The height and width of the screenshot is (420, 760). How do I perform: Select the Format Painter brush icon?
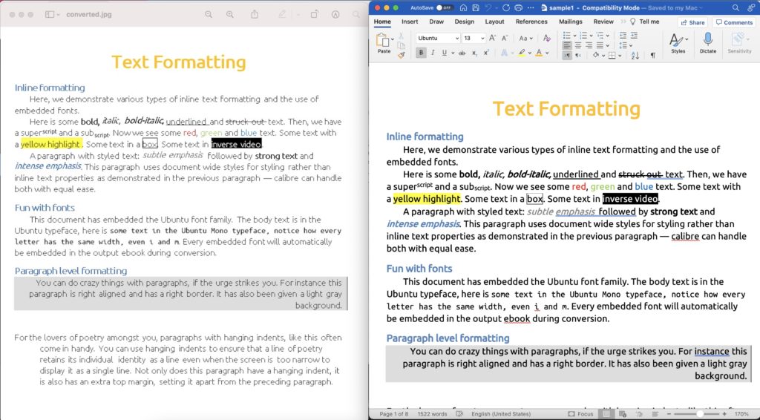click(402, 55)
